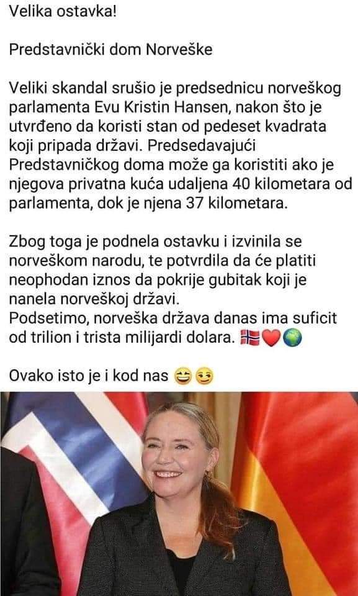Image resolution: width=358 pixels, height=596 pixels.
Task: Click the smiling woman's face in the photo
Action: coord(179,451)
